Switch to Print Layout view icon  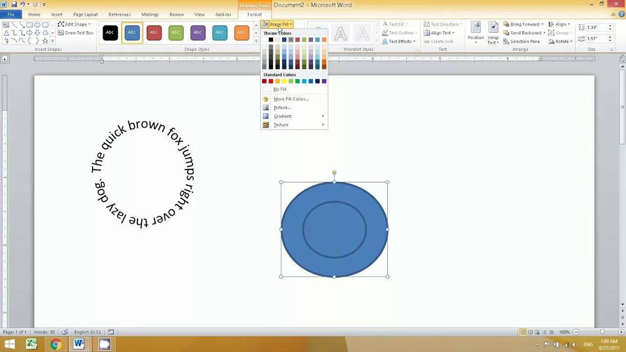click(x=523, y=332)
